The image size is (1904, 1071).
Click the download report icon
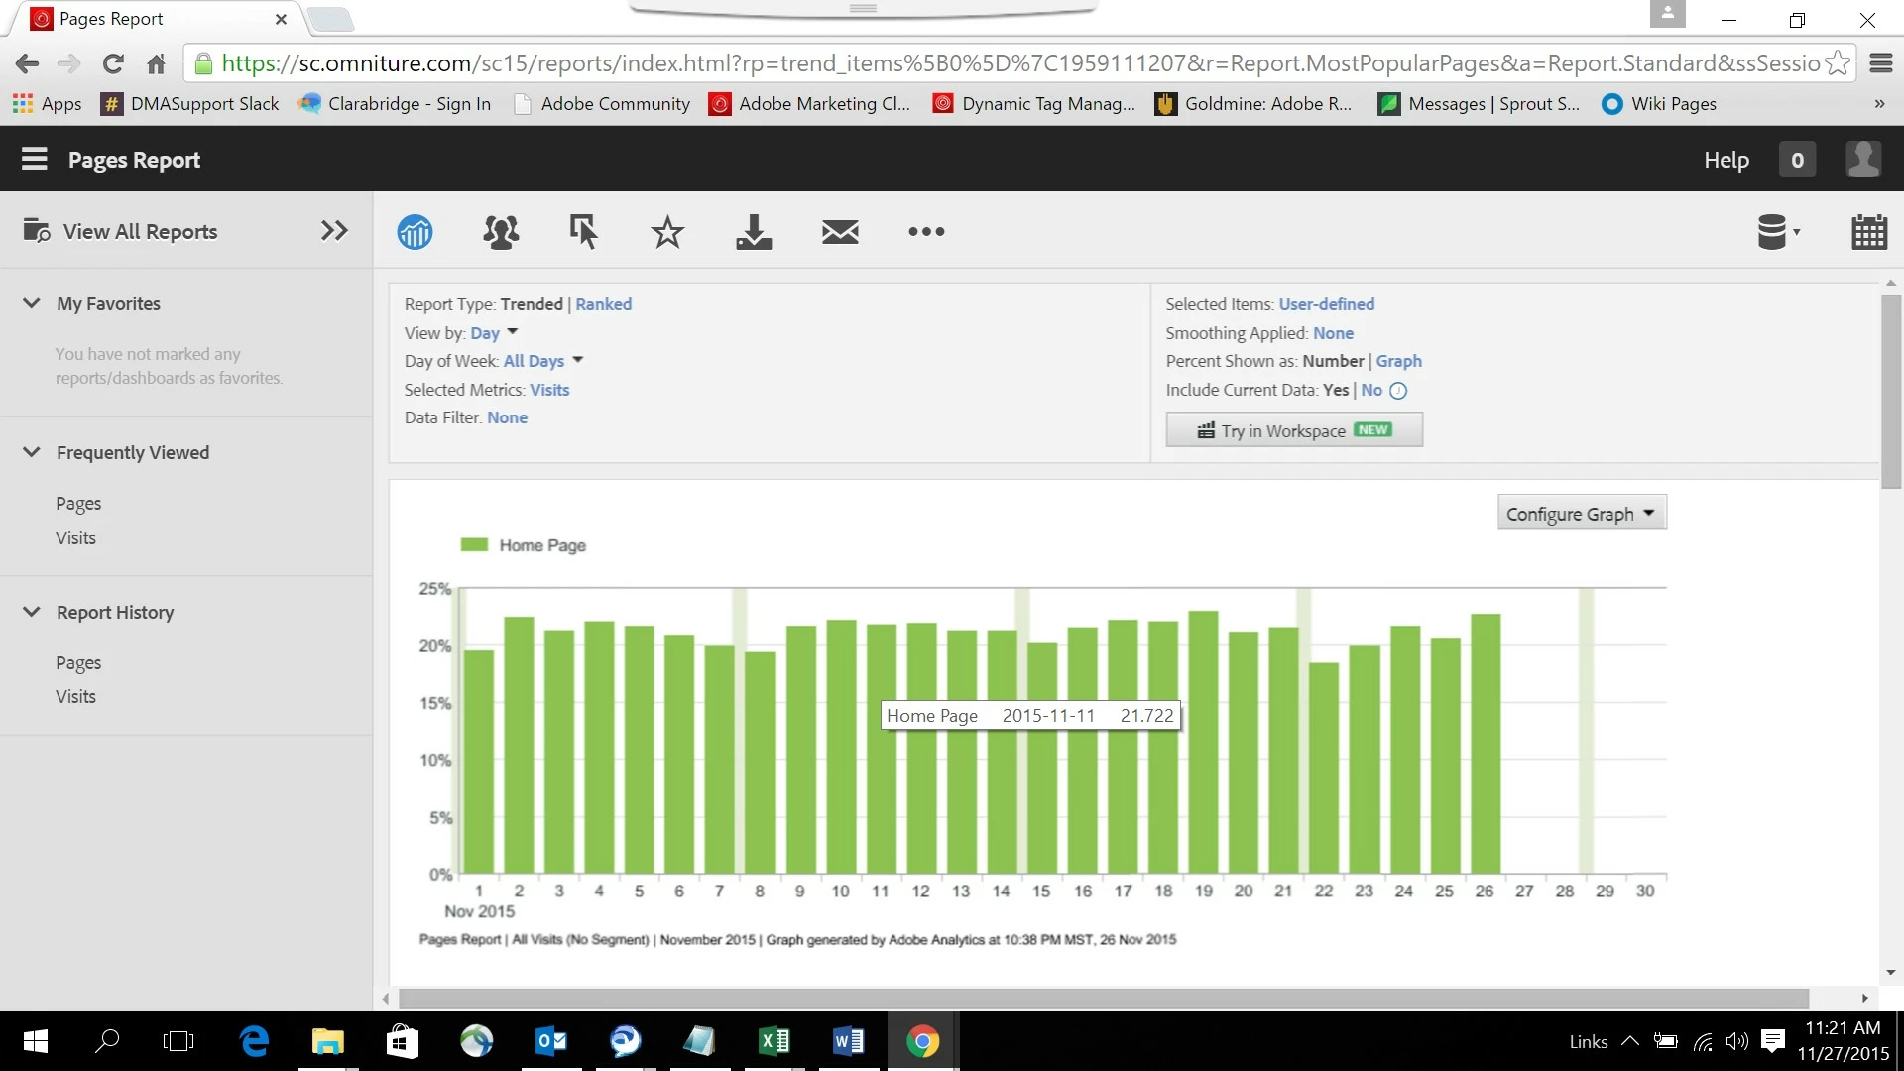(754, 232)
